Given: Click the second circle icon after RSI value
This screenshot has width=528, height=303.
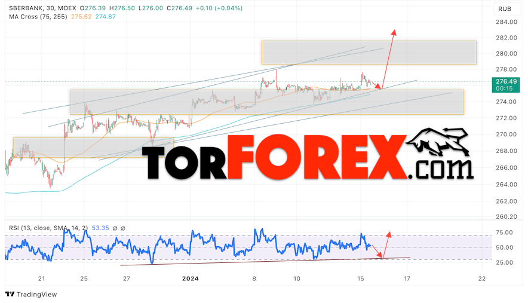Looking at the screenshot, I should tap(123, 228).
